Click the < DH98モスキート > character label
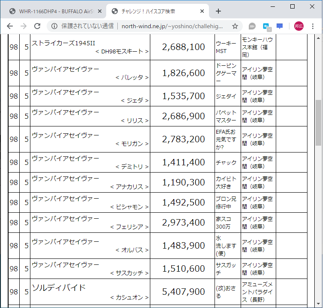334x308 pixels. point(122,51)
